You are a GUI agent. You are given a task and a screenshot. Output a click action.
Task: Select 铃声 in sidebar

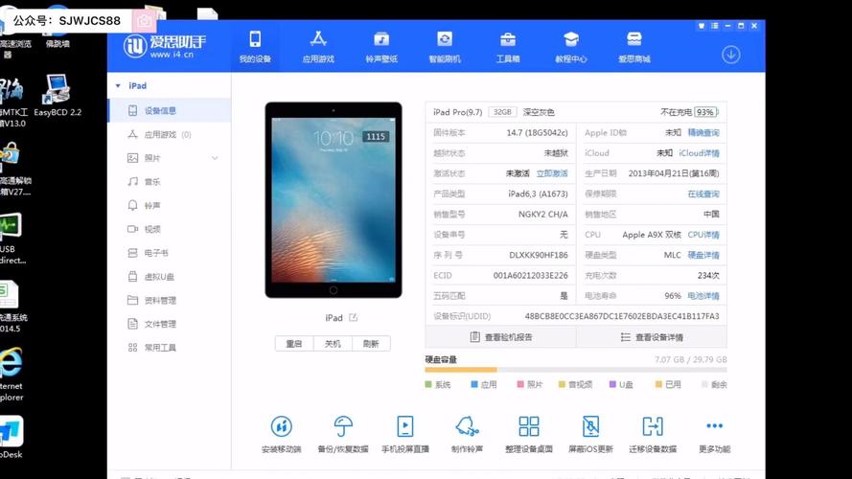pos(170,205)
